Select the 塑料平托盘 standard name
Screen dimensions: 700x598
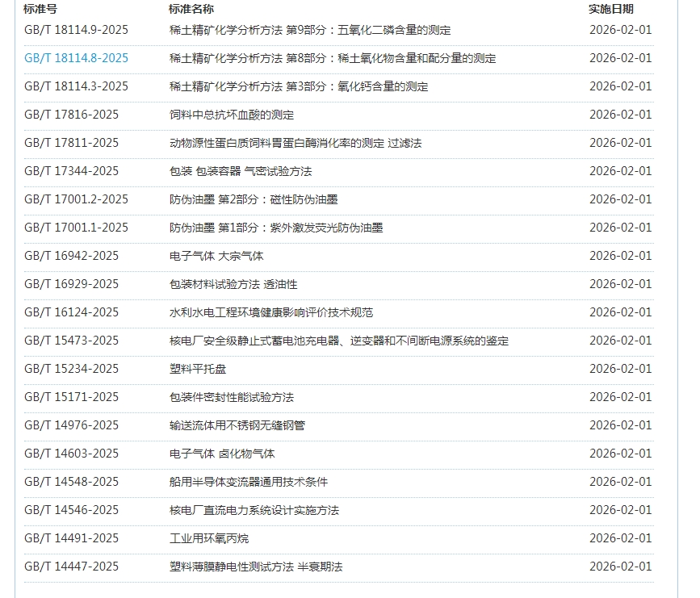tap(198, 369)
